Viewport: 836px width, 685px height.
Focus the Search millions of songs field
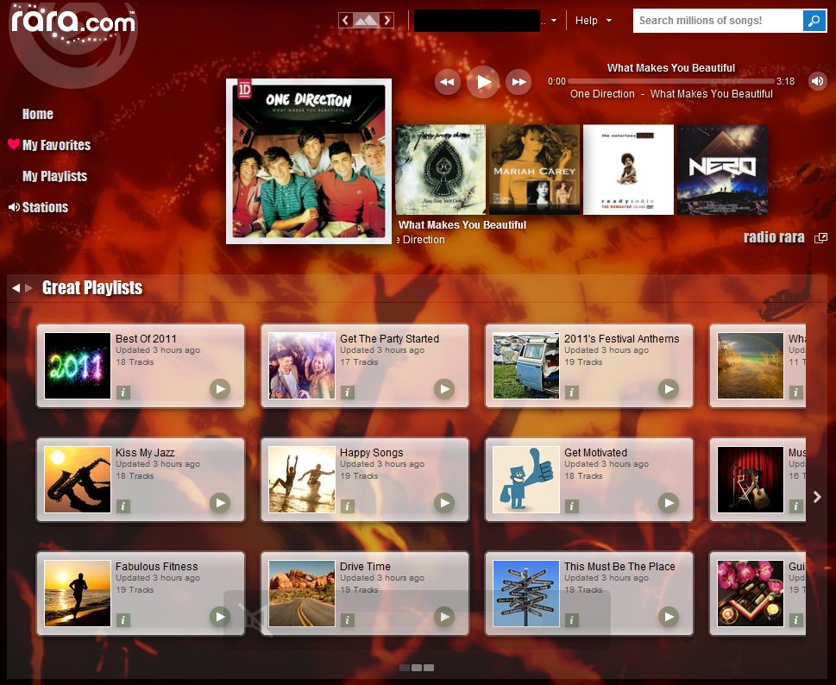click(718, 20)
